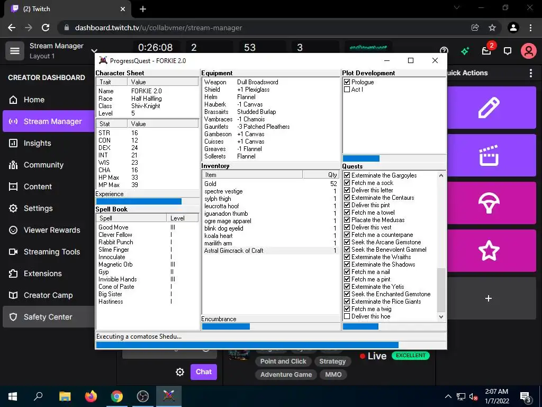This screenshot has width=542, height=407.
Task: Open the Quick Actions three-dot menu
Action: click(x=531, y=73)
